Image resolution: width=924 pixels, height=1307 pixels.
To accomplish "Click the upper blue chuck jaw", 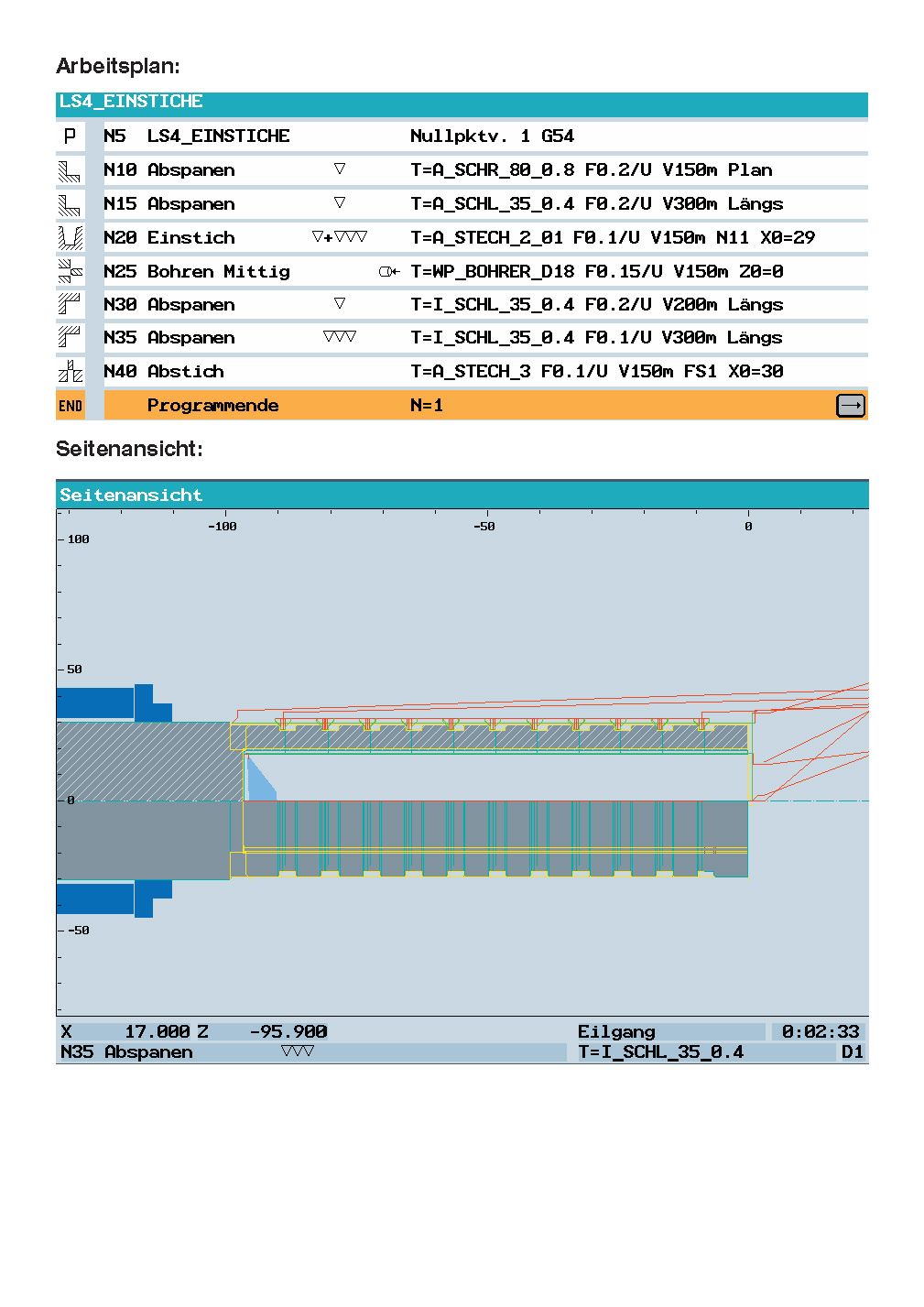I will point(114,703).
